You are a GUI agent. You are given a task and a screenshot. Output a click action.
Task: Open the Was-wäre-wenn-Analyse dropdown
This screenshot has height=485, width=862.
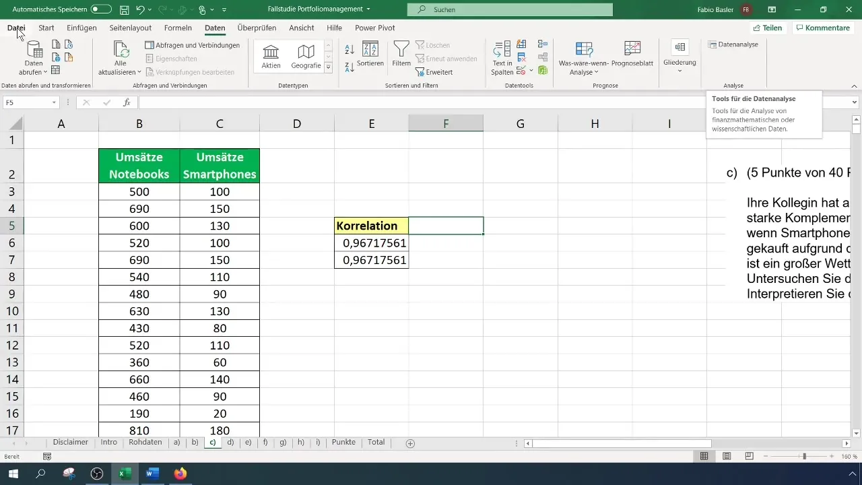point(584,58)
